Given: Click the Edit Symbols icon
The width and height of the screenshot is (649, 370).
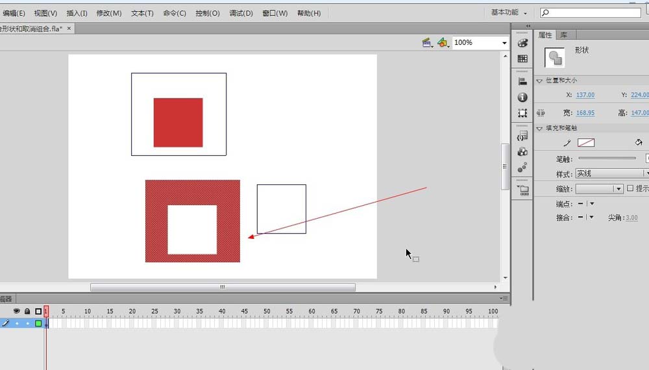Looking at the screenshot, I should pyautogui.click(x=443, y=42).
